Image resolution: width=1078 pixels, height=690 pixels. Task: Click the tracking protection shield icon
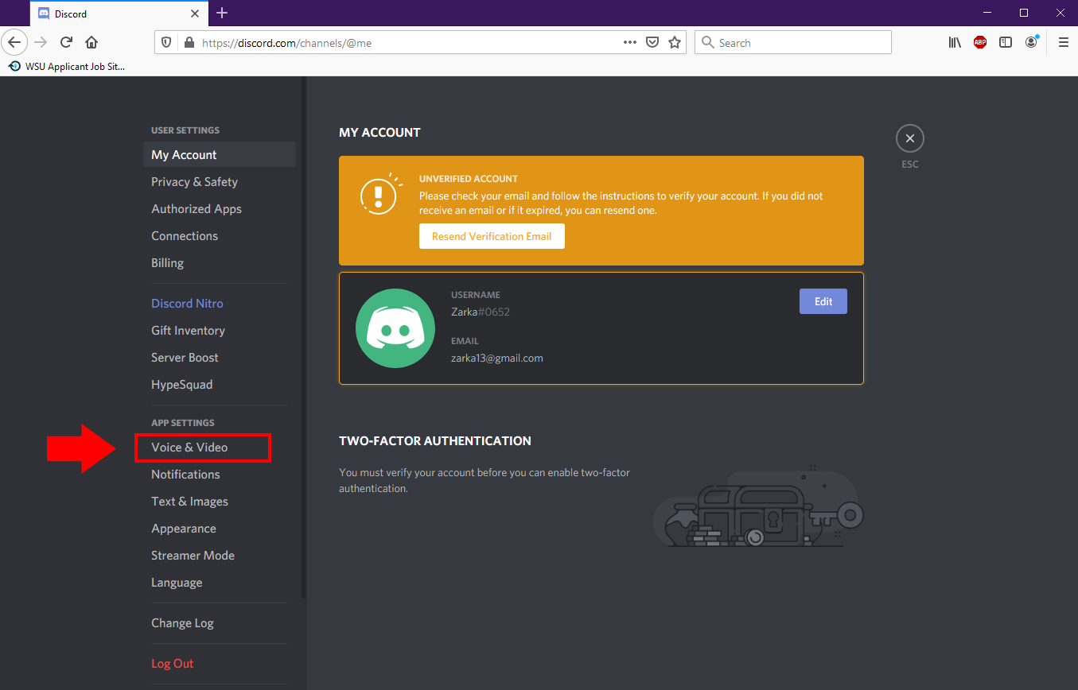coord(166,42)
